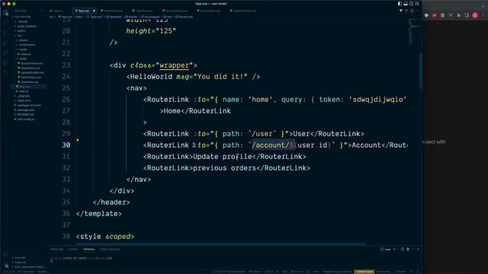Click Prettier in status bar
The width and height of the screenshot is (488, 274).
400,272
